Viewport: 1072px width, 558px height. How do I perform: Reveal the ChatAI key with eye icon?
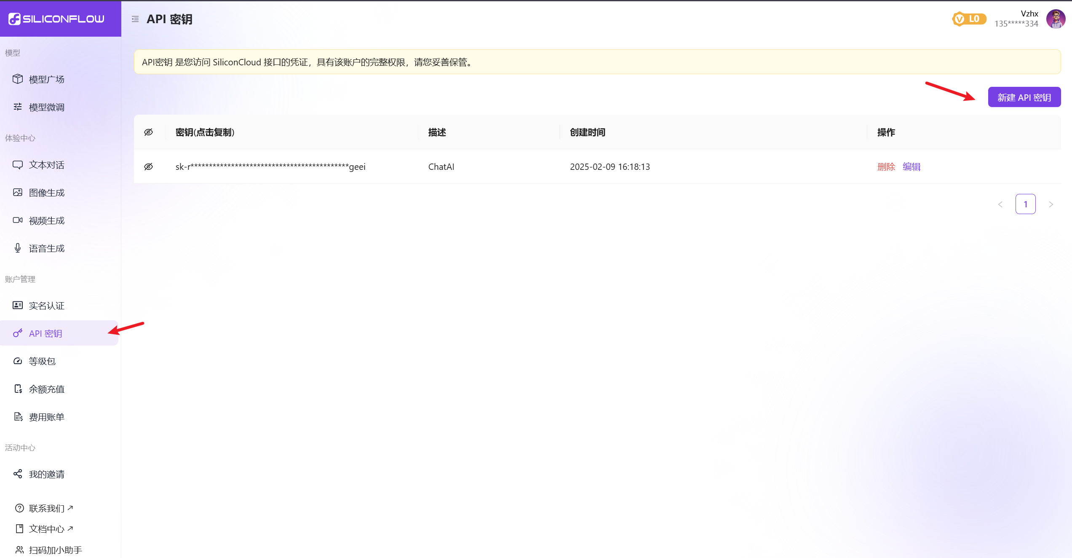(149, 167)
